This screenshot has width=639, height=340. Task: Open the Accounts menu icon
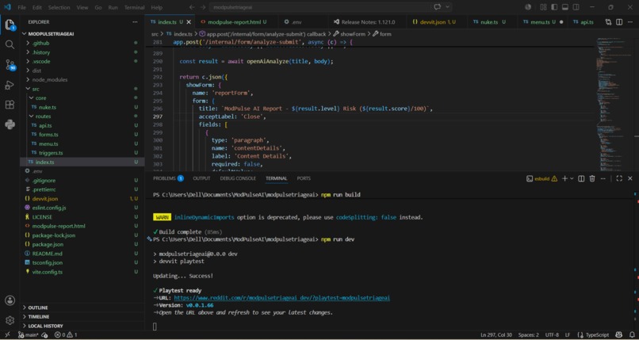click(x=10, y=300)
